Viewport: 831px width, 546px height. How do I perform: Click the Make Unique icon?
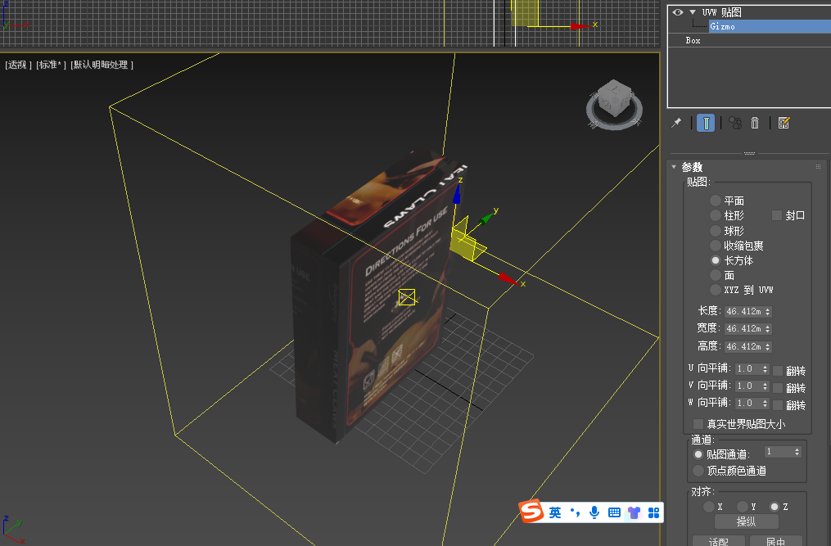pyautogui.click(x=735, y=123)
